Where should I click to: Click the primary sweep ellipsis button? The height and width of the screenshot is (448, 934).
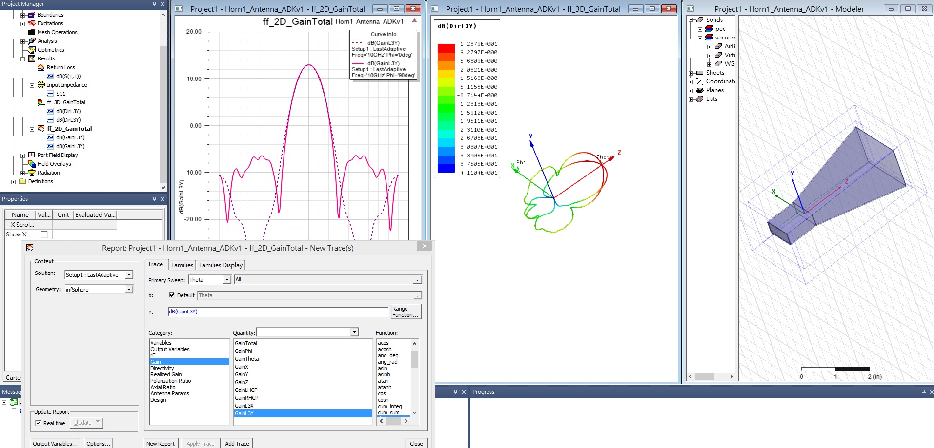tap(417, 280)
